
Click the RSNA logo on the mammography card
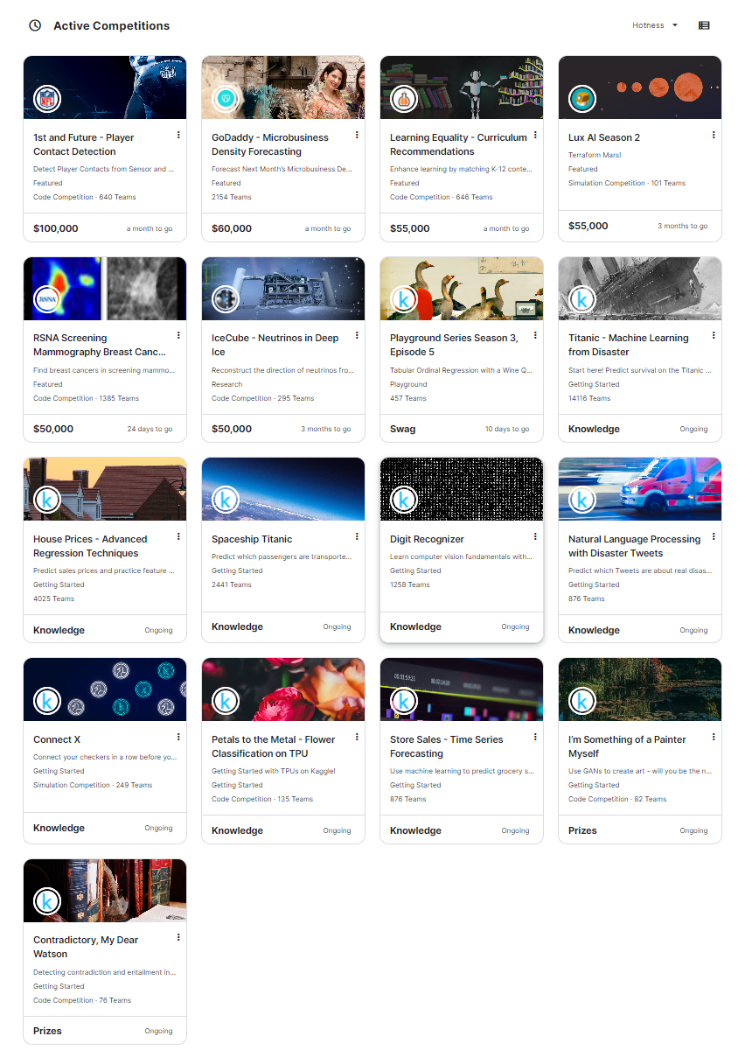tap(46, 299)
